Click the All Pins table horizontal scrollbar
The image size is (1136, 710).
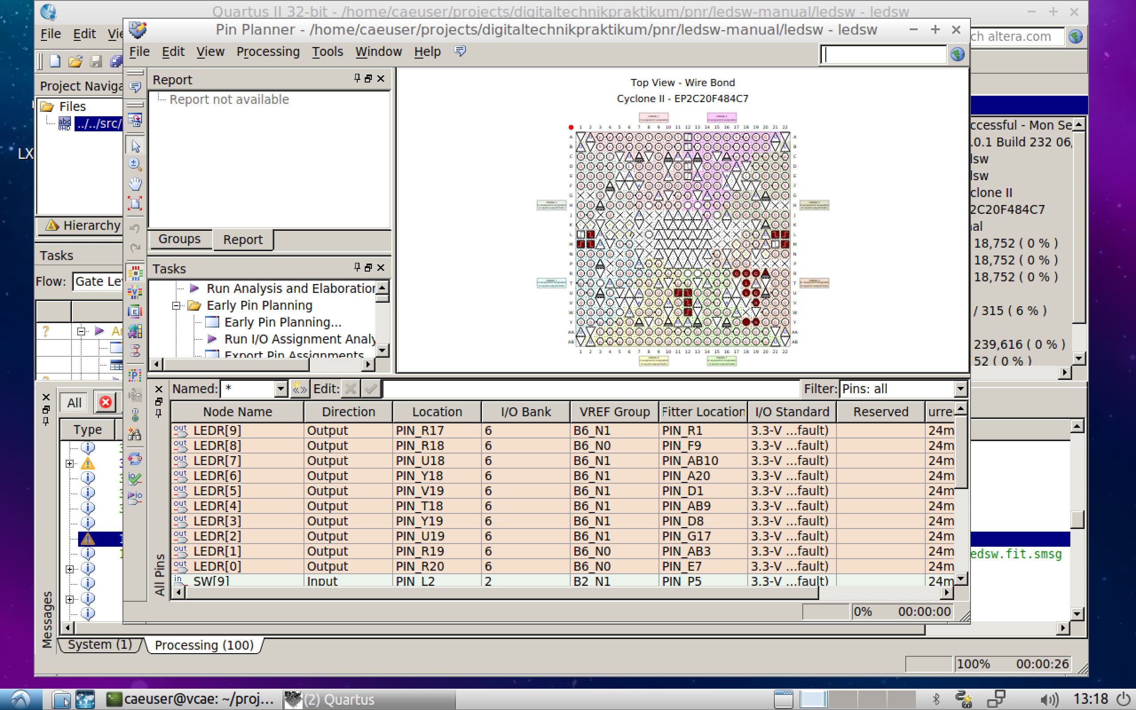[x=502, y=592]
